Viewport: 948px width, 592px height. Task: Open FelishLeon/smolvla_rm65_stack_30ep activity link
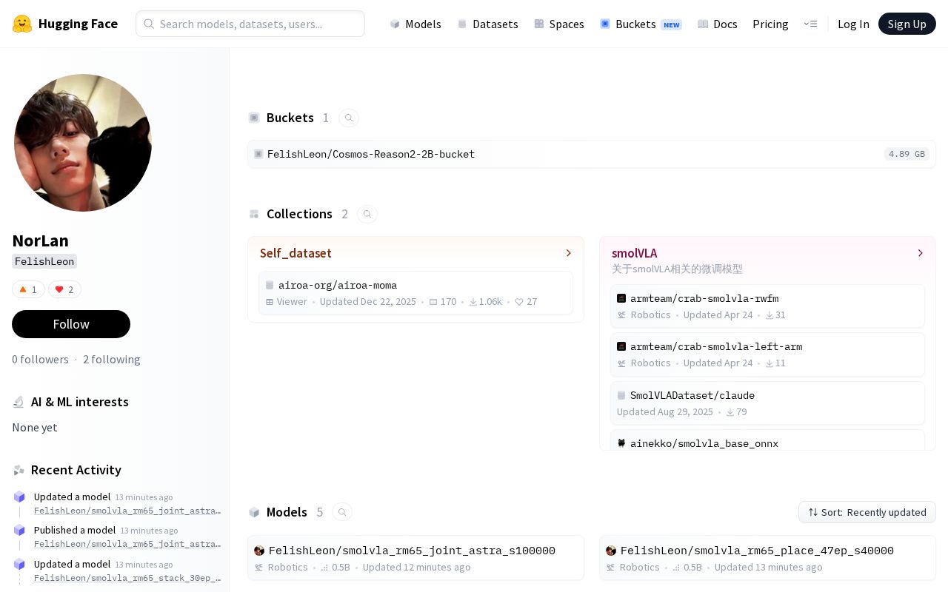tap(127, 578)
